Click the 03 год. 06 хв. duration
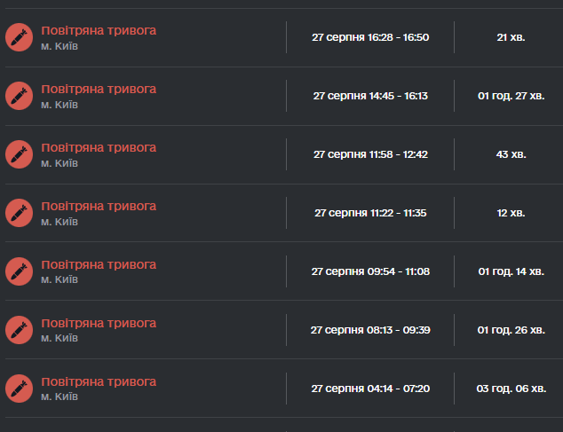The width and height of the screenshot is (563, 432). (x=511, y=389)
